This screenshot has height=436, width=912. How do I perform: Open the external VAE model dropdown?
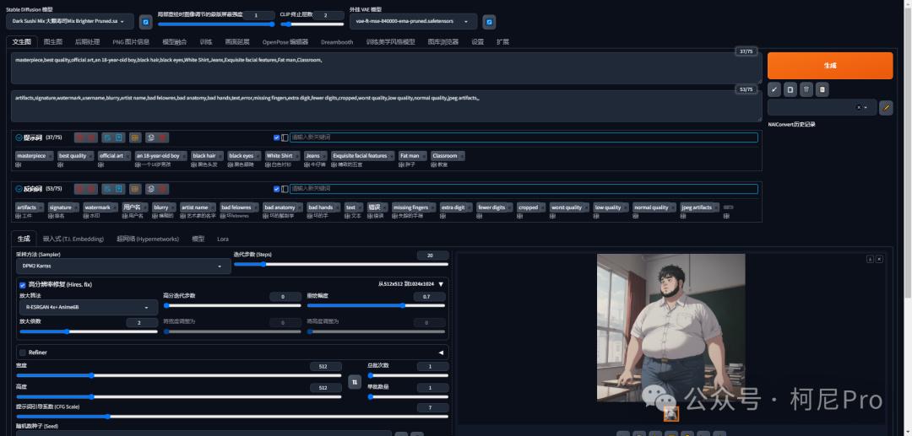pyautogui.click(x=414, y=21)
